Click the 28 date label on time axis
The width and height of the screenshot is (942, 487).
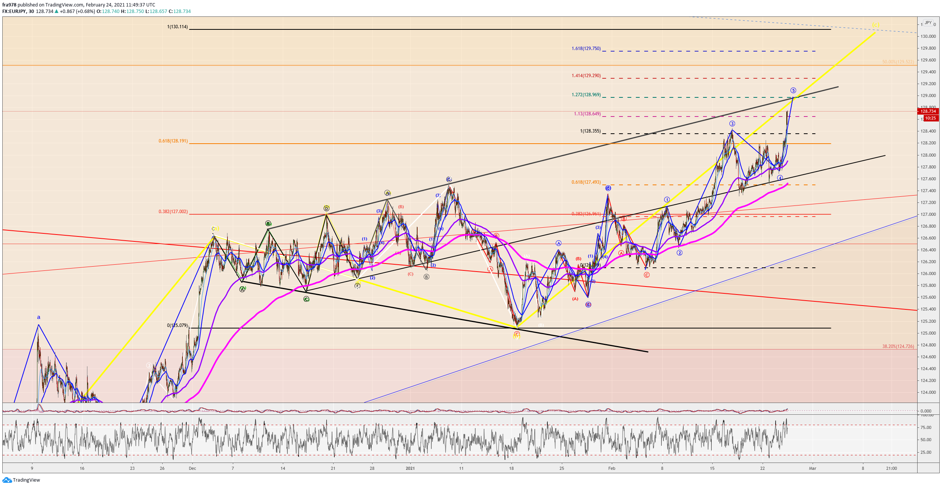pyautogui.click(x=372, y=468)
